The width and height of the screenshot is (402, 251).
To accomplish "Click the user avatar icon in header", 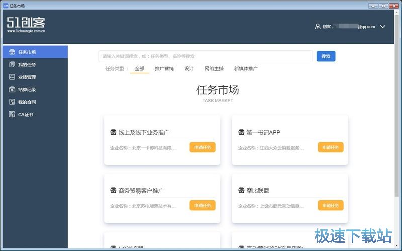I will point(318,27).
